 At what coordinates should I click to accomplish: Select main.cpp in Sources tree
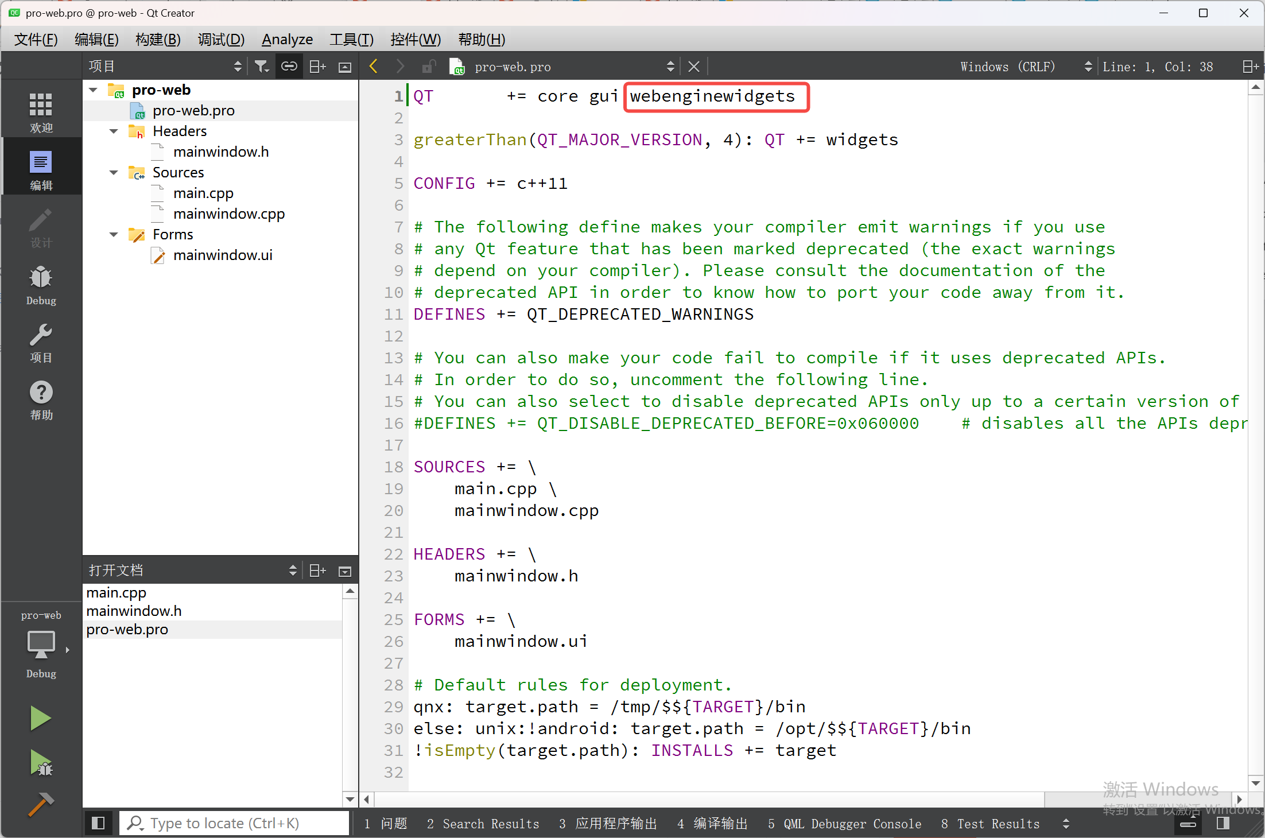pyautogui.click(x=203, y=193)
